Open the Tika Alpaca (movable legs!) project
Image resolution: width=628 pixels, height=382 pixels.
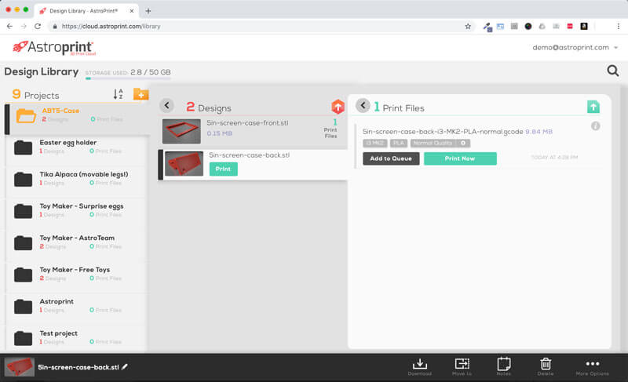[x=76, y=179]
